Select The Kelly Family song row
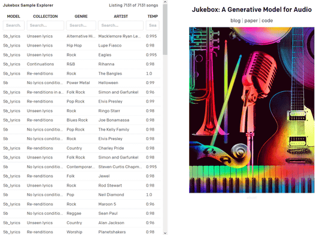 [81, 129]
